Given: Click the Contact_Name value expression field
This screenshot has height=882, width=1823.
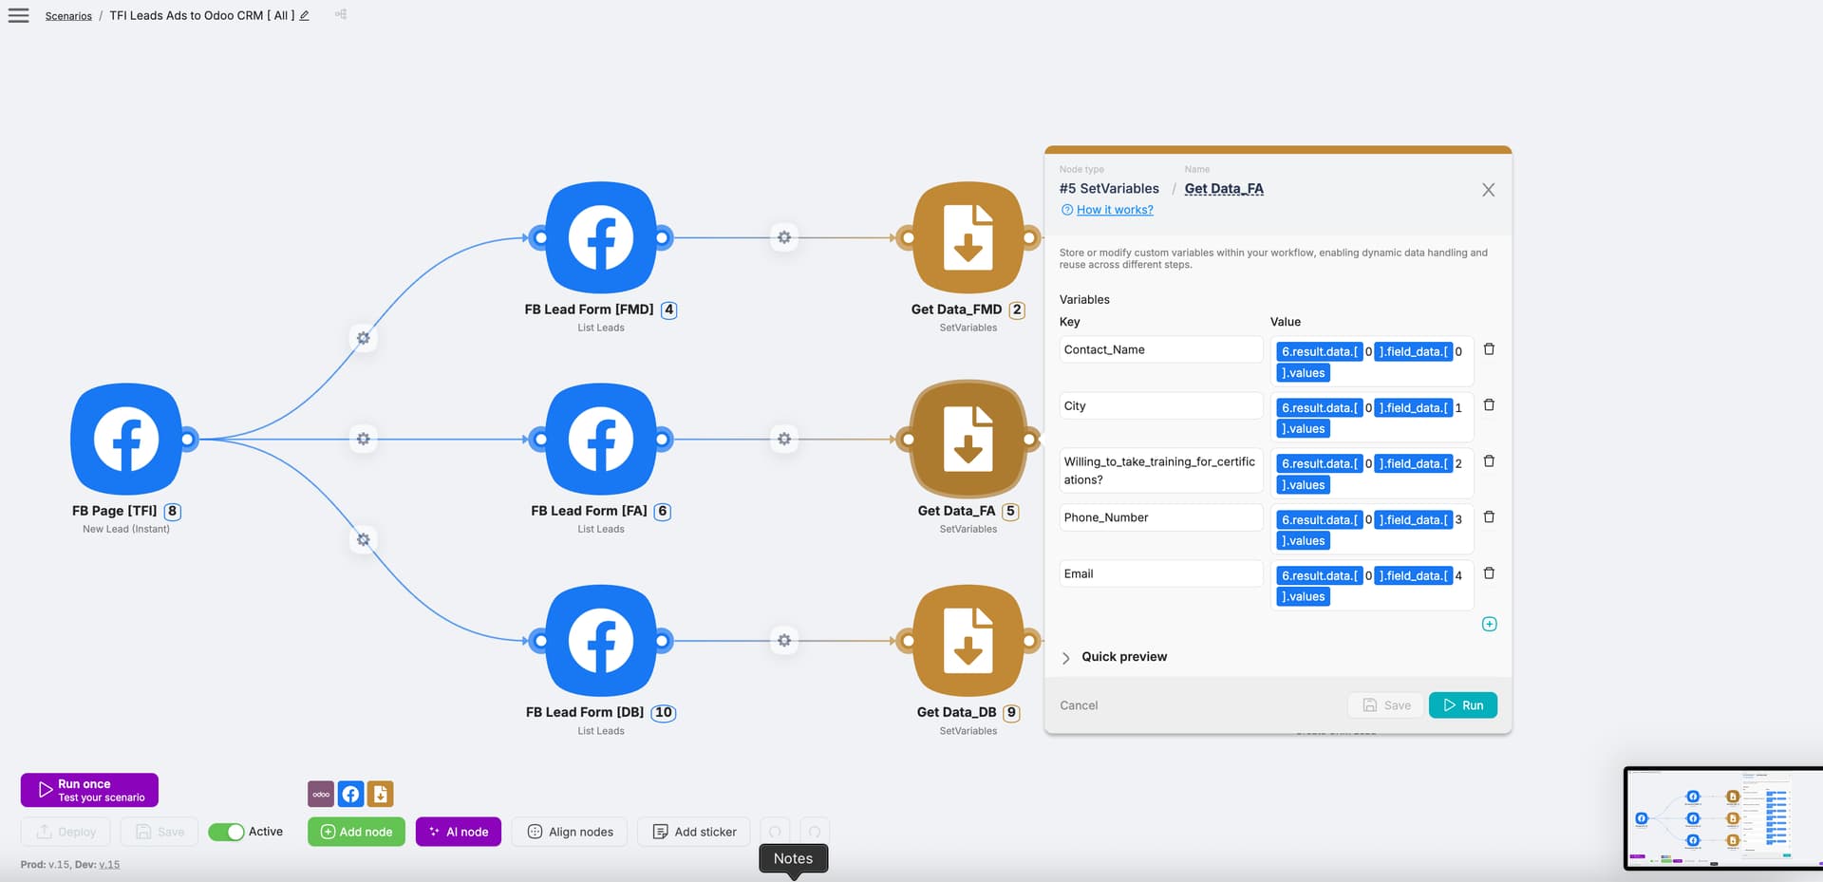Looking at the screenshot, I should tap(1372, 362).
